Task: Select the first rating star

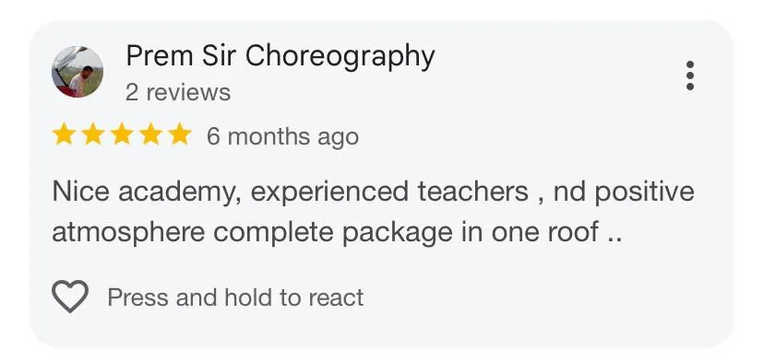Action: pos(64,134)
